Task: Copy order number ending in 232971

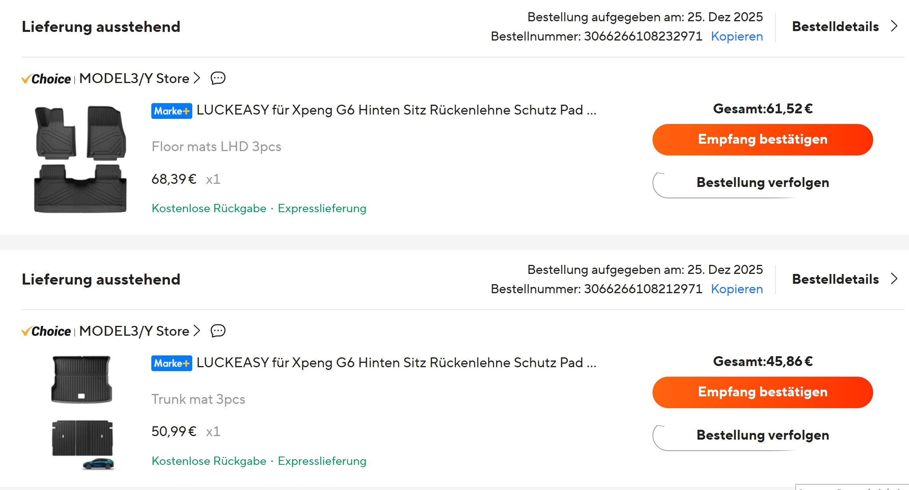Action: 737,36
